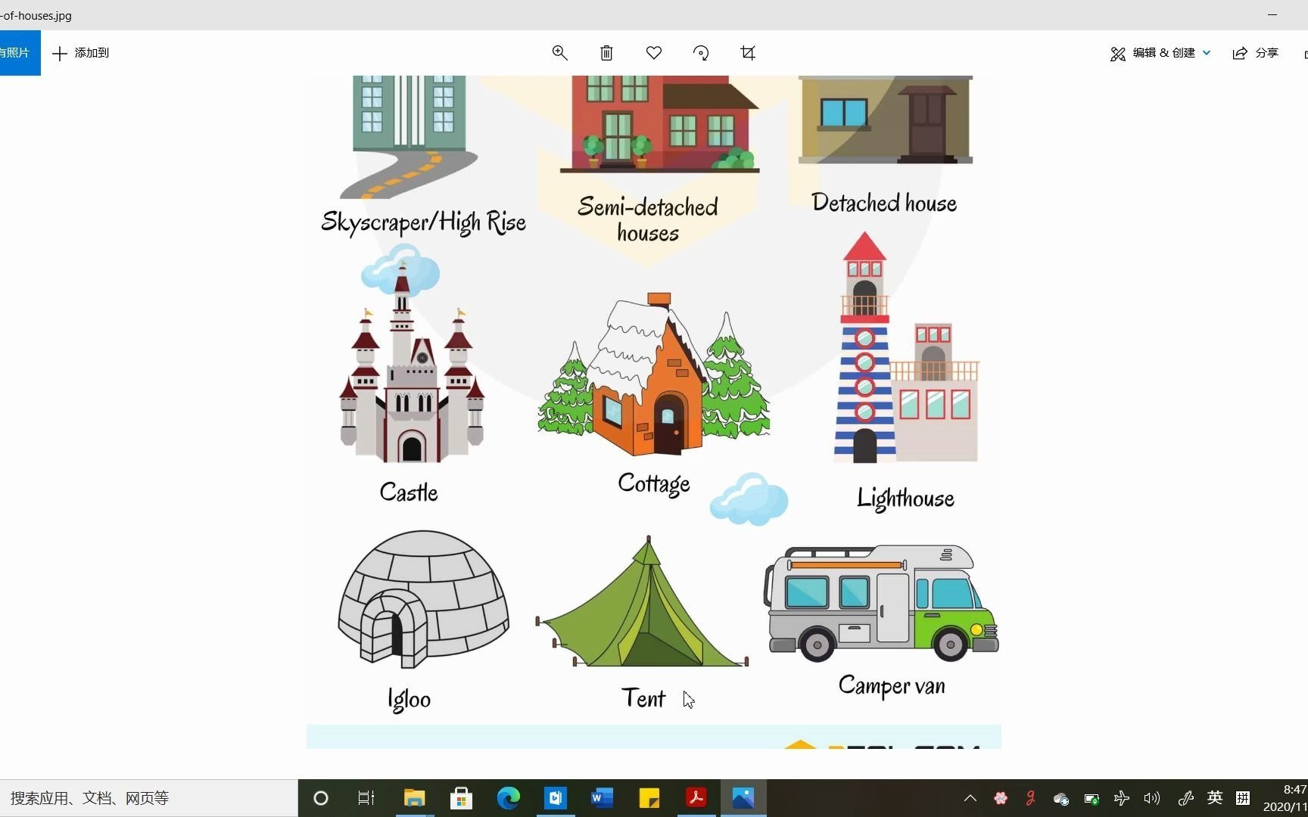Viewport: 1308px width, 817px height.
Task: Minimize the Photos window
Action: click(x=1272, y=14)
